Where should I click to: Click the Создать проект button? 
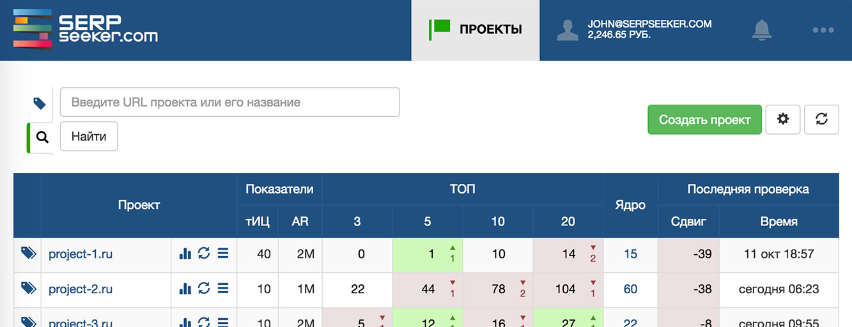tap(704, 119)
